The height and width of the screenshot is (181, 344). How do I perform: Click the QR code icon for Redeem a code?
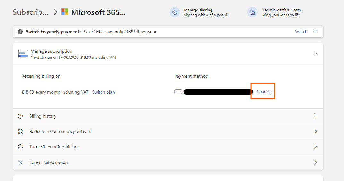(21, 131)
